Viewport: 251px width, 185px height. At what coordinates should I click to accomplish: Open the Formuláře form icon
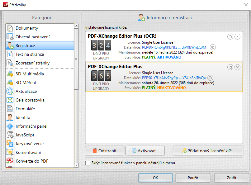tap(10, 109)
